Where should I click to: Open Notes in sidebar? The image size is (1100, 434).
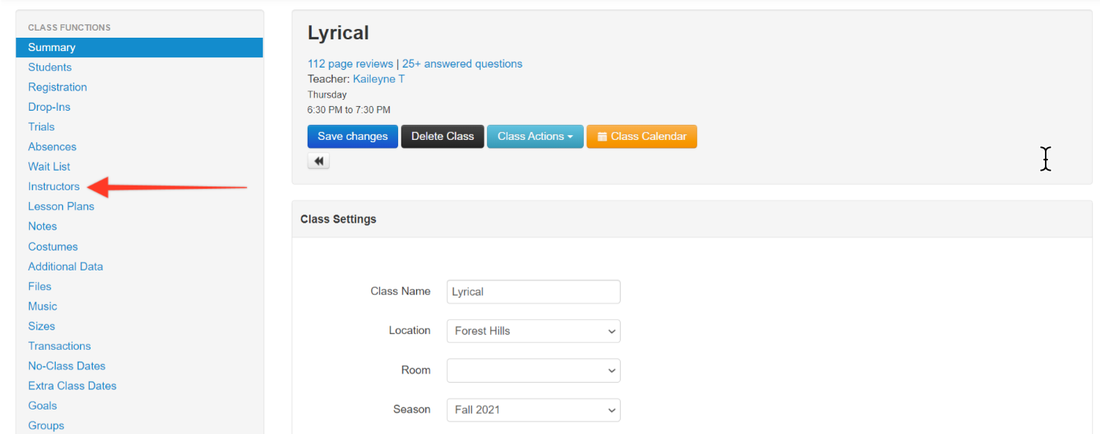click(x=42, y=226)
